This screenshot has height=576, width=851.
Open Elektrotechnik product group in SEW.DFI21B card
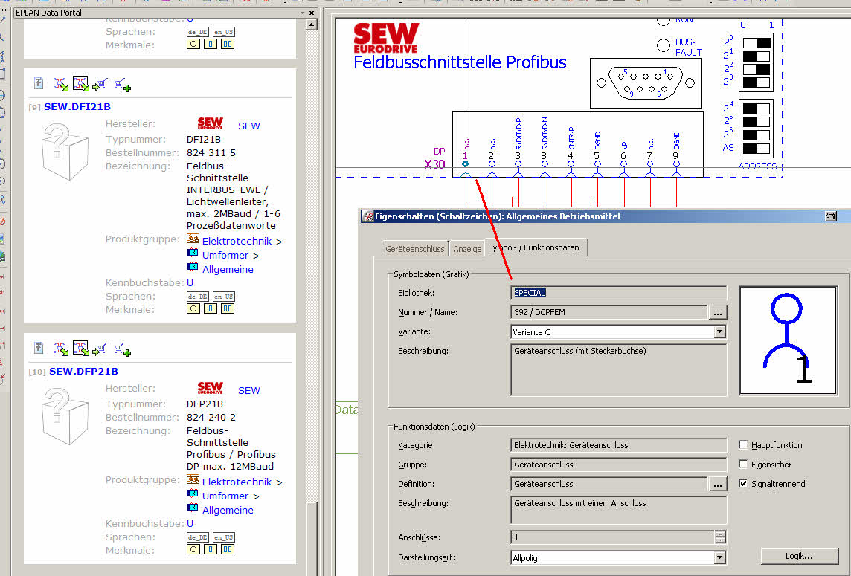[237, 242]
